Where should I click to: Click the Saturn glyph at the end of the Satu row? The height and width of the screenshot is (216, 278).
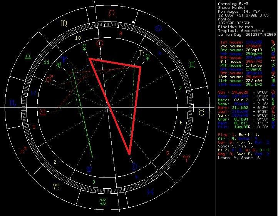tap(273, 115)
